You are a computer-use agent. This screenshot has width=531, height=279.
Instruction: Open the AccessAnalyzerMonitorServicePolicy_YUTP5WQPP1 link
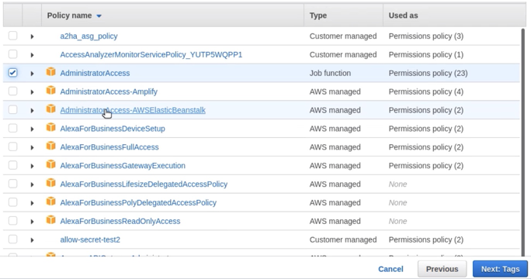click(x=151, y=55)
